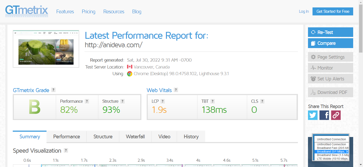
Task: Click the 82% Performance score
Action: (x=69, y=110)
